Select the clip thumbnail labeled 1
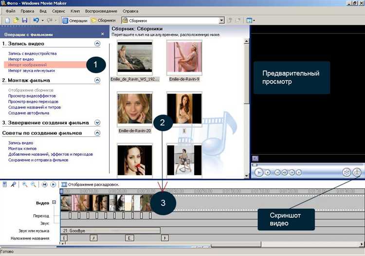This screenshot has width=365, height=256. click(x=184, y=109)
